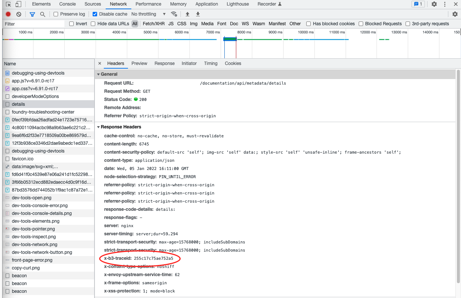
Task: Select dev-tools-network-button.png request
Action: pyautogui.click(x=48, y=252)
